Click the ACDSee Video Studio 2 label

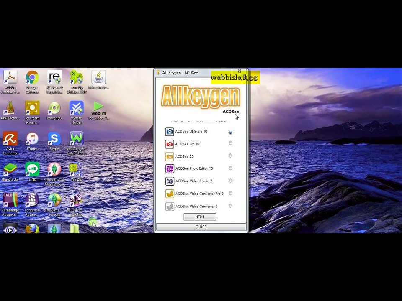point(194,181)
